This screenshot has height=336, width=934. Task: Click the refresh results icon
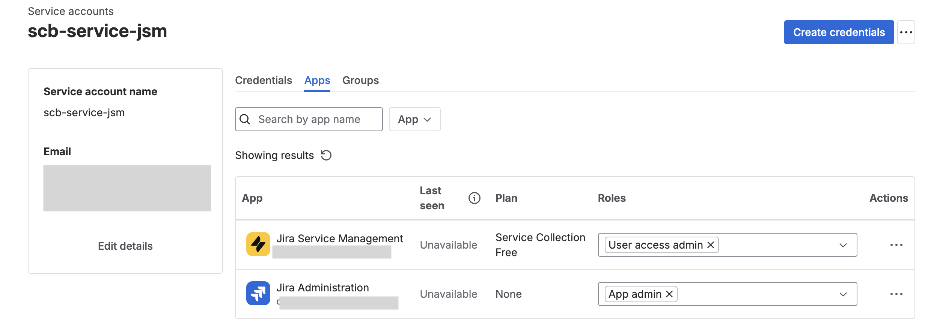pos(326,155)
